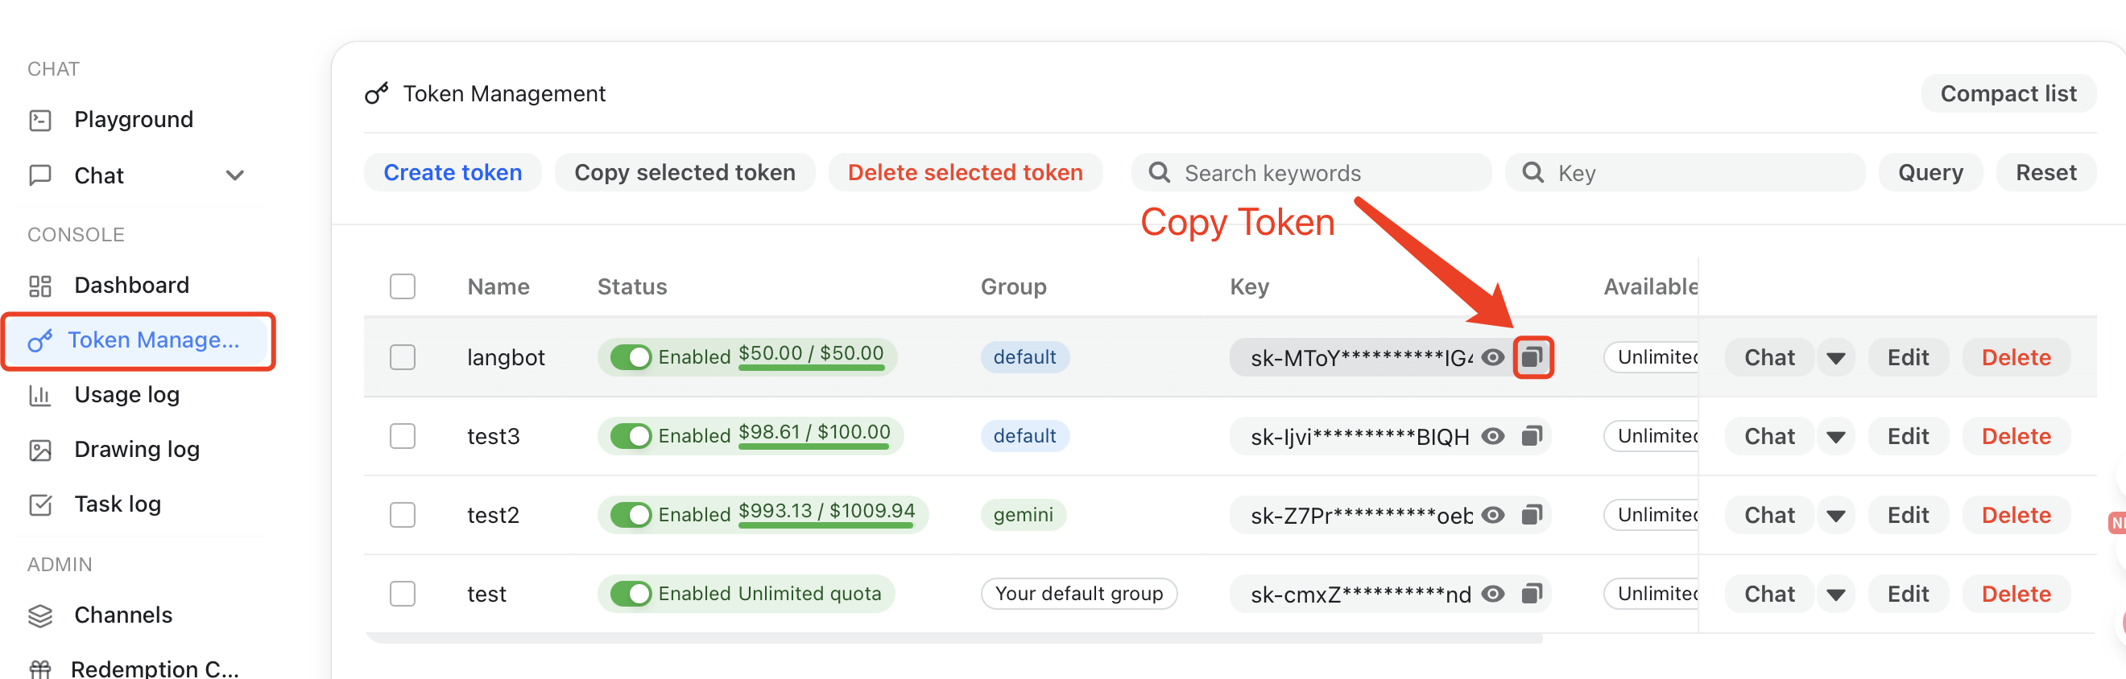Viewport: 2126px width, 679px height.
Task: Select all tokens with header checkbox
Action: 403,286
